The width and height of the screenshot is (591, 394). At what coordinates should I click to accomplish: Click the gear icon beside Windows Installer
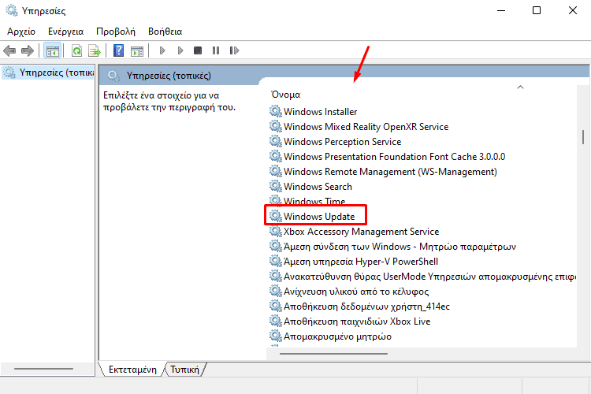pos(276,112)
